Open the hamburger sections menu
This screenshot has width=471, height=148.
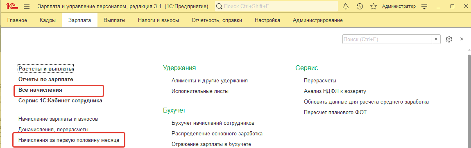27,6
